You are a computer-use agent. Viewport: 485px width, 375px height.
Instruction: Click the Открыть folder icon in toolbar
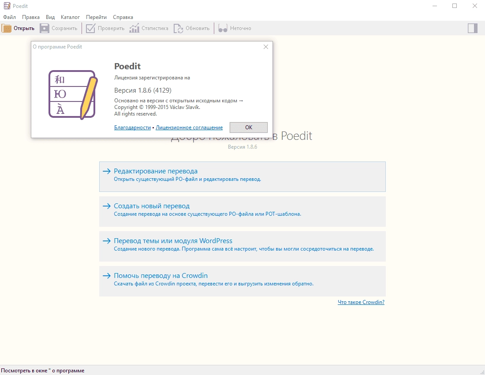point(7,28)
